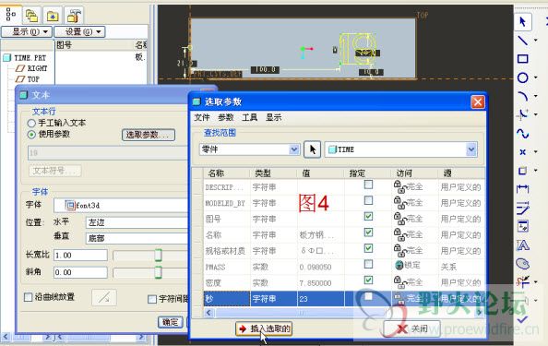
Task: Select the 手工输入文本 radio option
Action: pyautogui.click(x=31, y=123)
